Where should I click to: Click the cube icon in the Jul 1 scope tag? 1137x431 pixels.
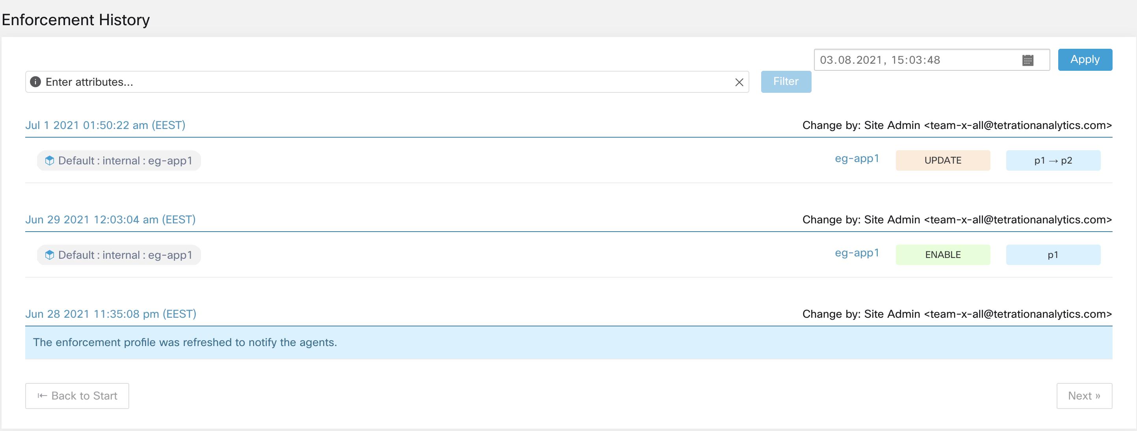[50, 160]
